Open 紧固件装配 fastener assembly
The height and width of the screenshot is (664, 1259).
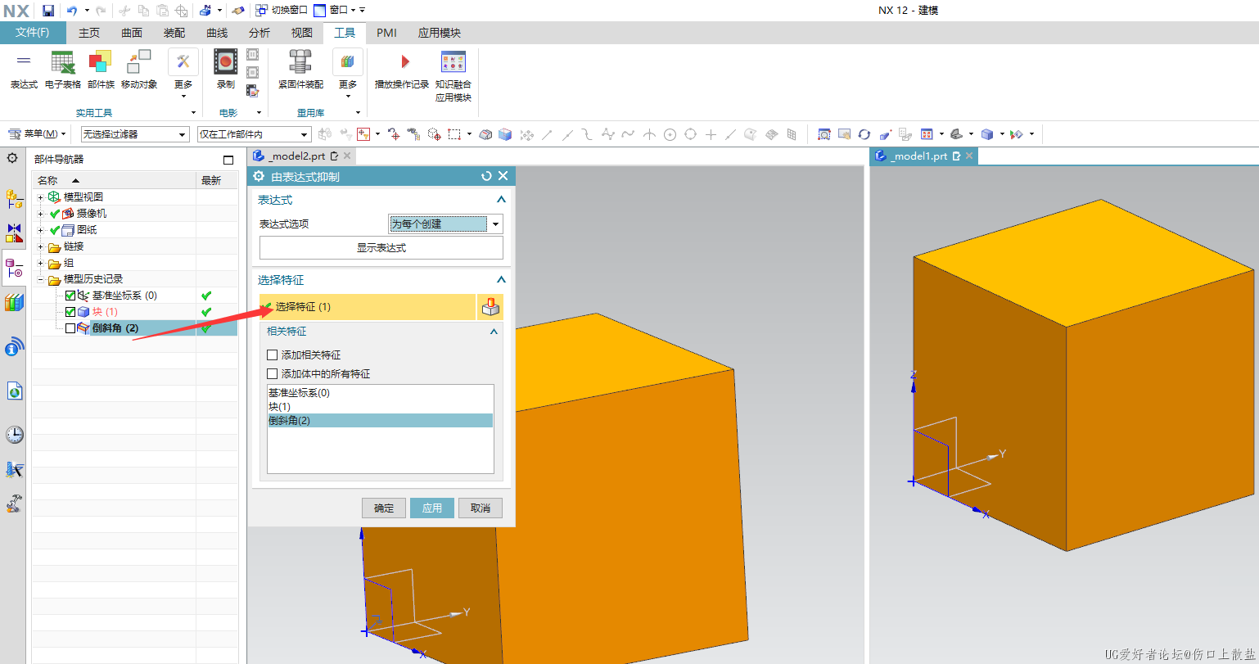click(x=300, y=70)
